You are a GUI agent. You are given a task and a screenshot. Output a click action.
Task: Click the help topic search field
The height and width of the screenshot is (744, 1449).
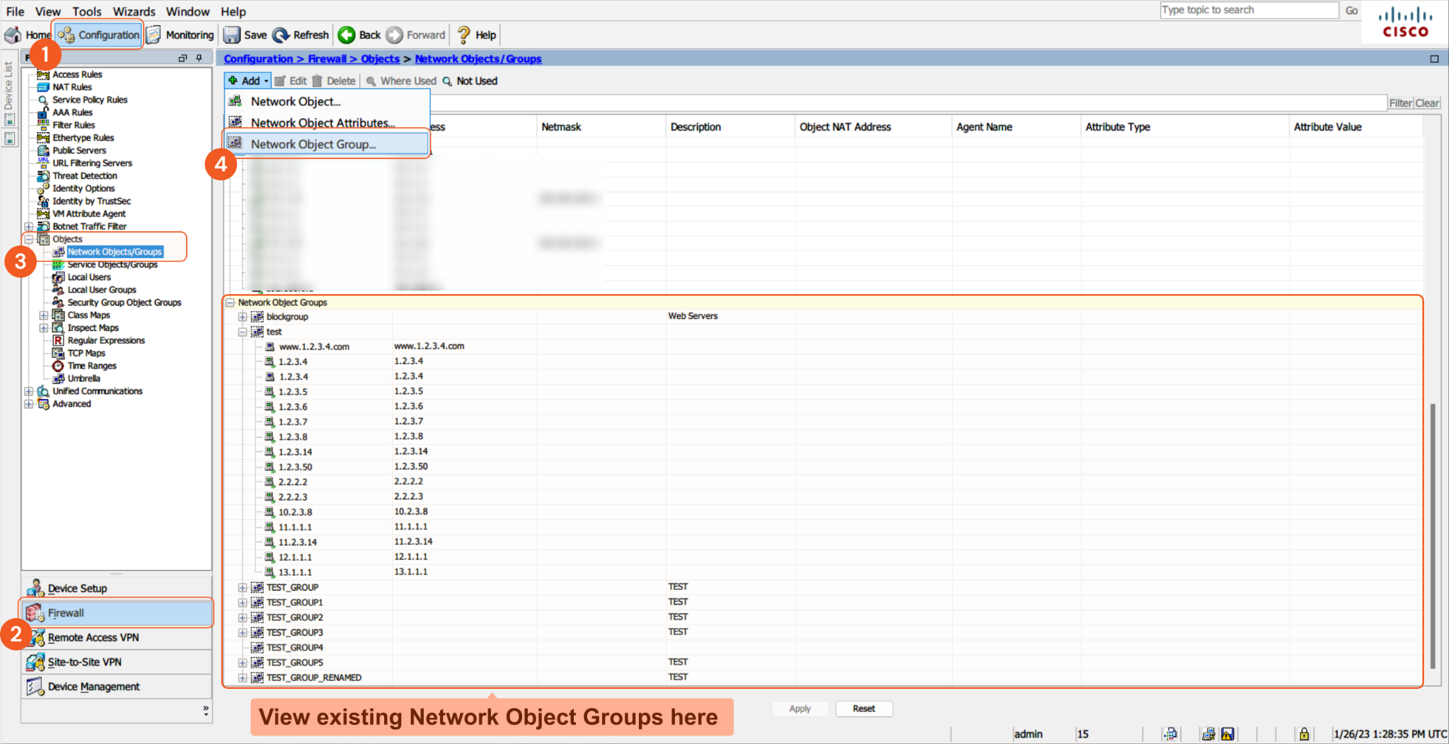pyautogui.click(x=1249, y=10)
